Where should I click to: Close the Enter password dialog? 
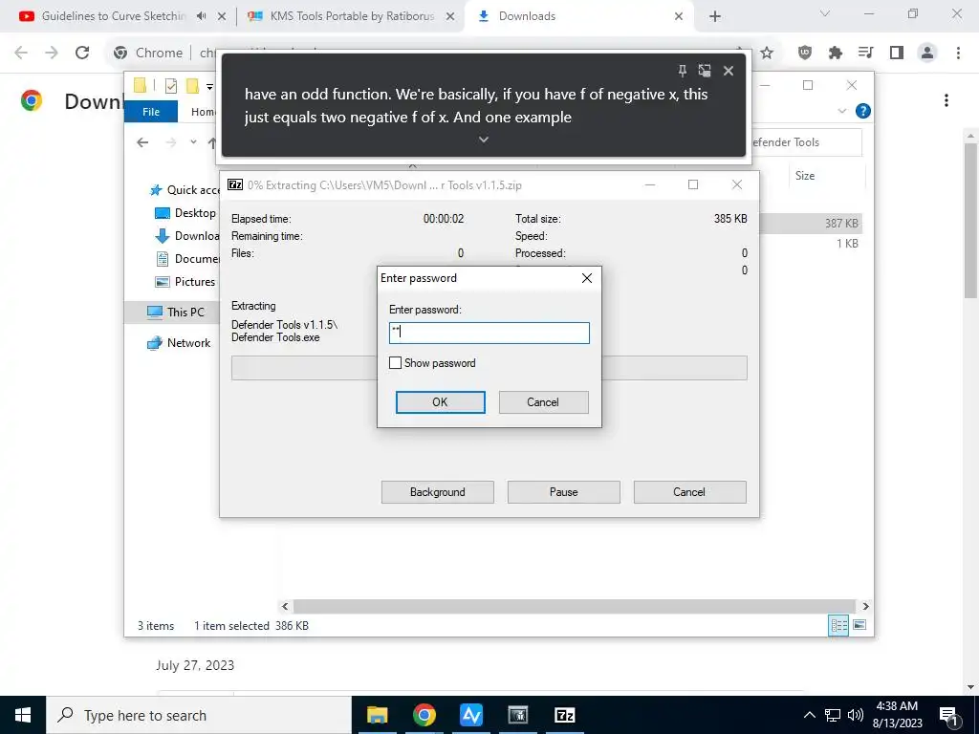pos(587,278)
